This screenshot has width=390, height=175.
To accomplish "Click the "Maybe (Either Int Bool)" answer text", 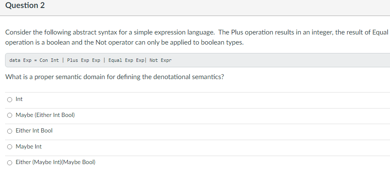I will 45,115.
